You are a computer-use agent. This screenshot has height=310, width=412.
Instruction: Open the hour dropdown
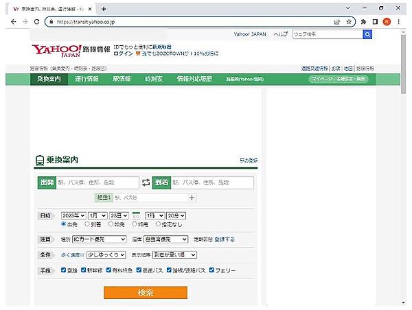pos(155,215)
